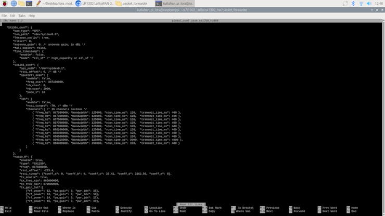Place cursor on the "type": "SX1250" line

[x=33, y=164]
